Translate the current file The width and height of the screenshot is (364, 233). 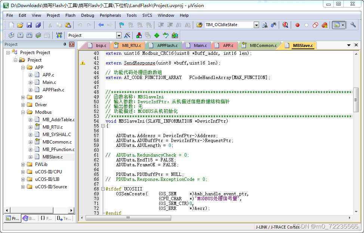[11, 35]
